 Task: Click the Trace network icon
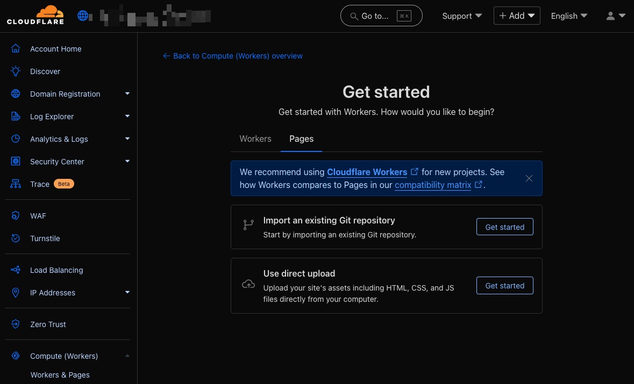16,184
